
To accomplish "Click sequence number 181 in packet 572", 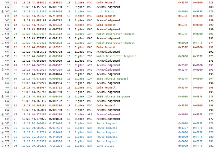I will coord(211,141).
